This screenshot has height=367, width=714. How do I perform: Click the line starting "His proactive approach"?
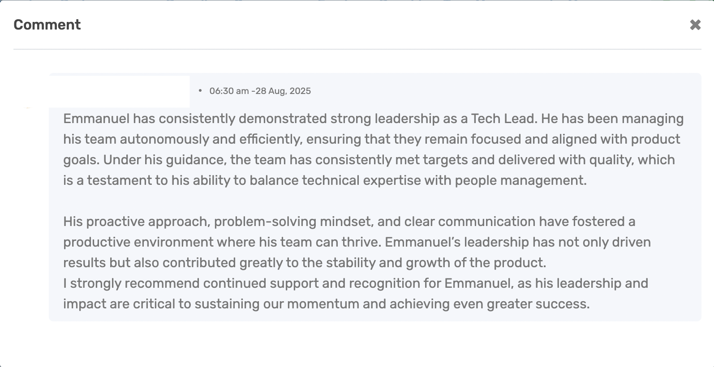(x=349, y=222)
